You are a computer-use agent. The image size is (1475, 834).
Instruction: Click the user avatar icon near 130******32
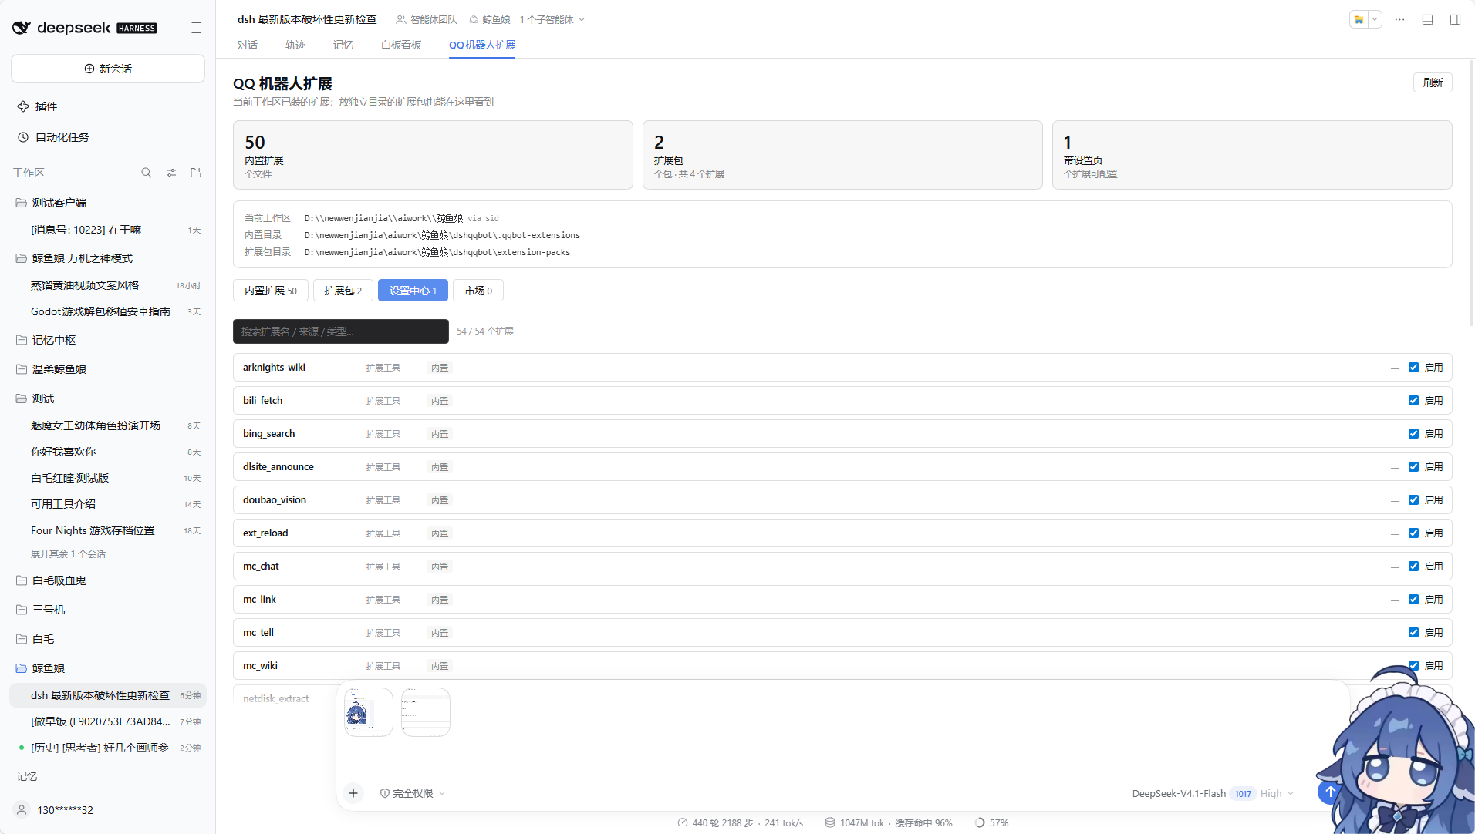pos(22,810)
